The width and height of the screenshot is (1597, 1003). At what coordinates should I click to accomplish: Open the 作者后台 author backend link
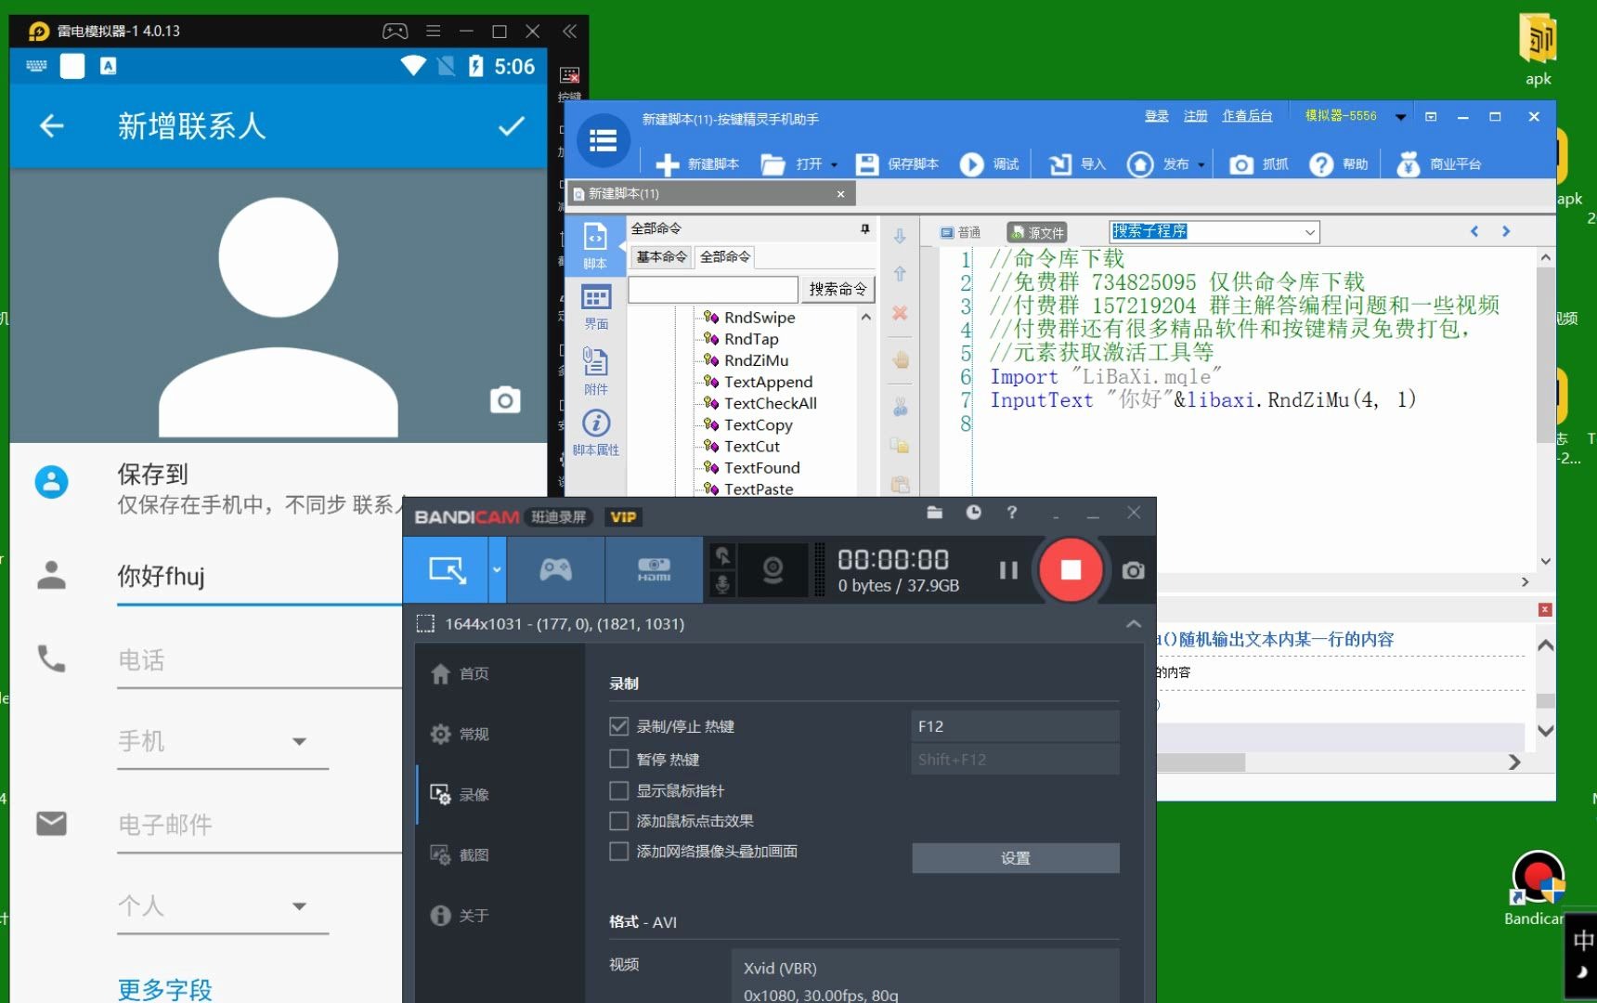pyautogui.click(x=1247, y=116)
